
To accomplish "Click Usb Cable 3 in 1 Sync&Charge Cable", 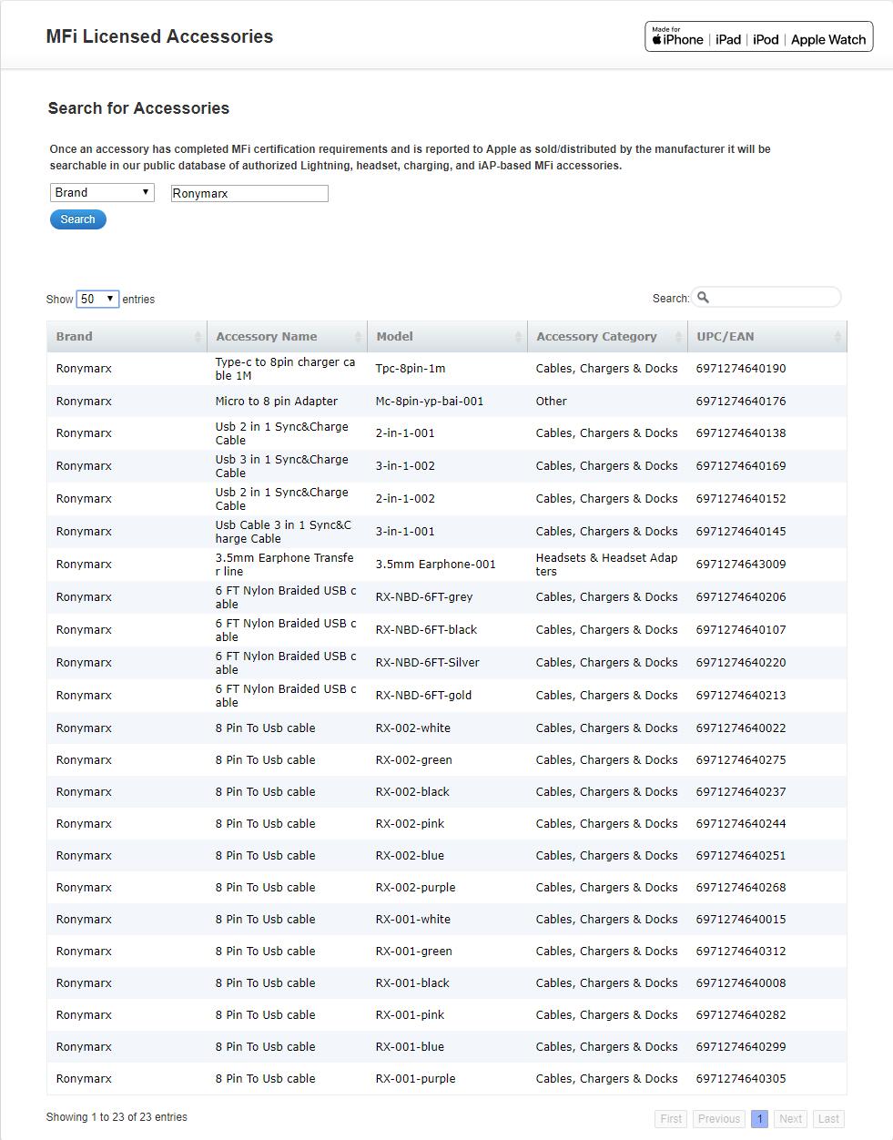I will tap(283, 532).
